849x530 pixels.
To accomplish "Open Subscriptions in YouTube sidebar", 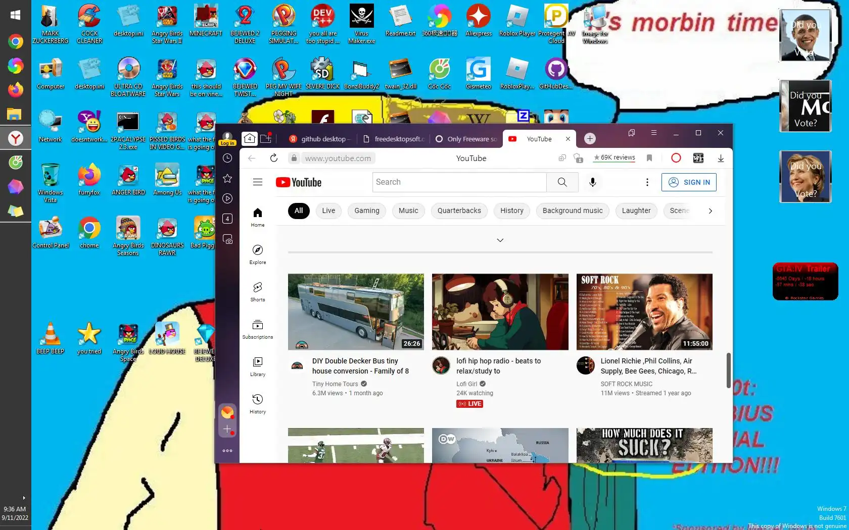I will [x=258, y=330].
